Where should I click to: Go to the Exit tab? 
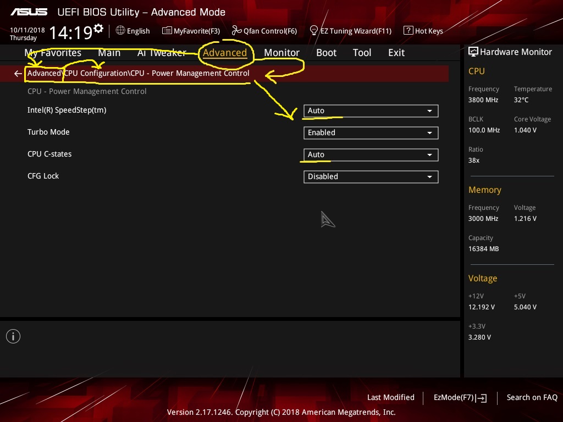tap(396, 53)
